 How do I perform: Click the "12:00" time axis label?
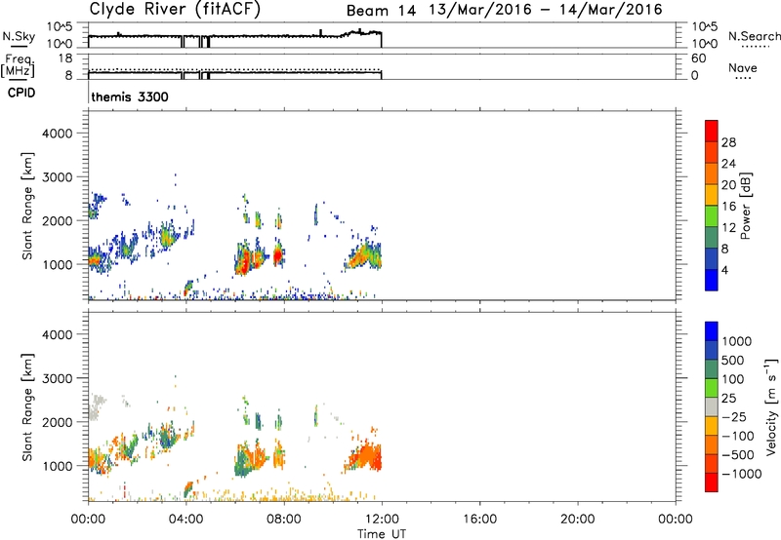point(382,520)
